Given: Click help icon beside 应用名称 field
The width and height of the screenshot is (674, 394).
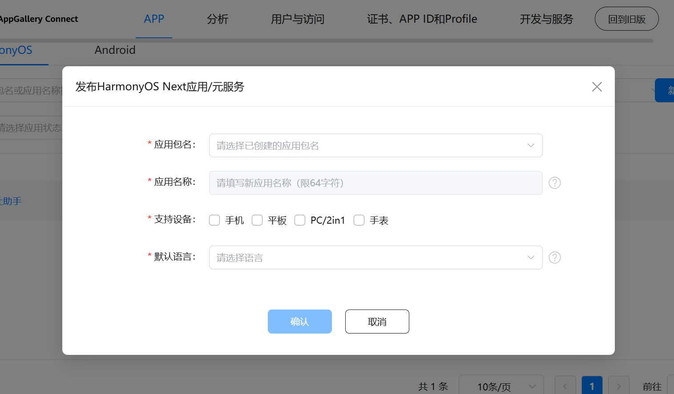Looking at the screenshot, I should click(554, 183).
